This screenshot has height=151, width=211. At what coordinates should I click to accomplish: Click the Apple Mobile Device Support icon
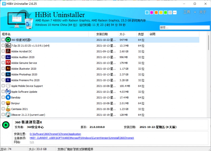pos(8,86)
